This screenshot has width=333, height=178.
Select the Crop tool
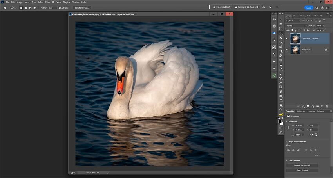point(281,51)
